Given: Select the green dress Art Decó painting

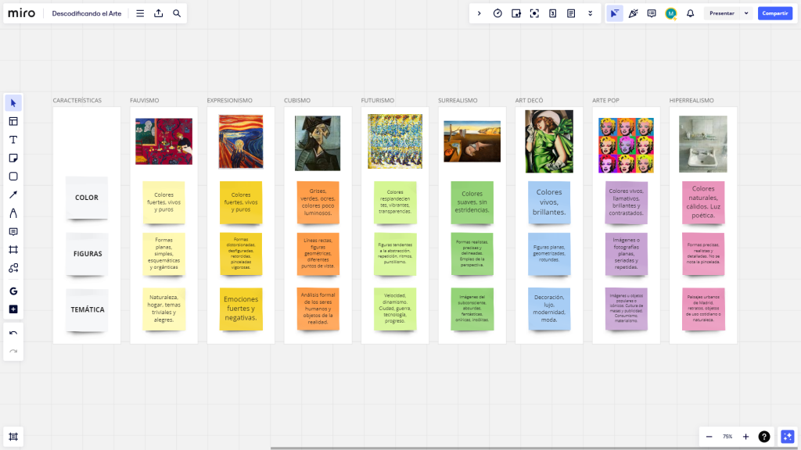Looking at the screenshot, I should (549, 141).
